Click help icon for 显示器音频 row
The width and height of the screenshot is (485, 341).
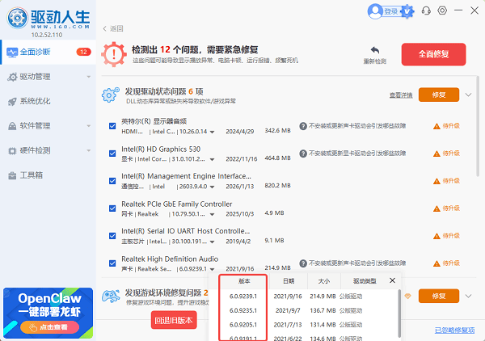click(303, 126)
